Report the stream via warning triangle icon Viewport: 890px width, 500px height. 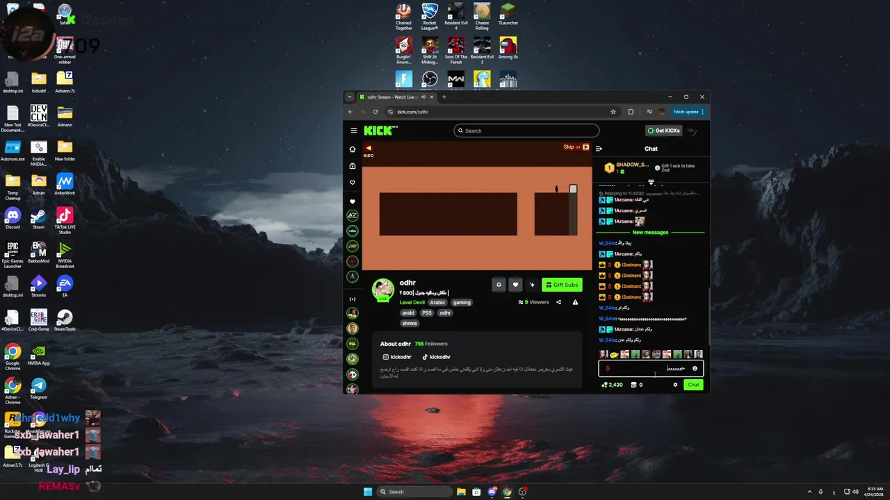coord(575,302)
